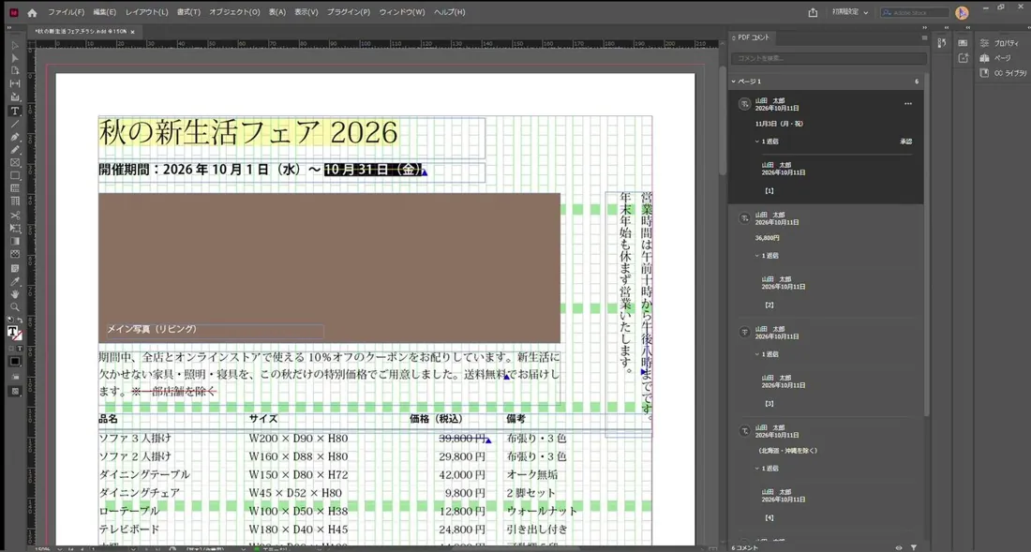
Task: Collapse replies under 36,800円 comment
Action: 756,256
